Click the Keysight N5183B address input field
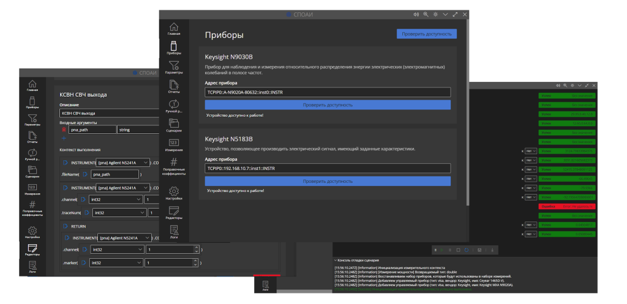Viewport: 627px width, 304px height. [x=328, y=168]
